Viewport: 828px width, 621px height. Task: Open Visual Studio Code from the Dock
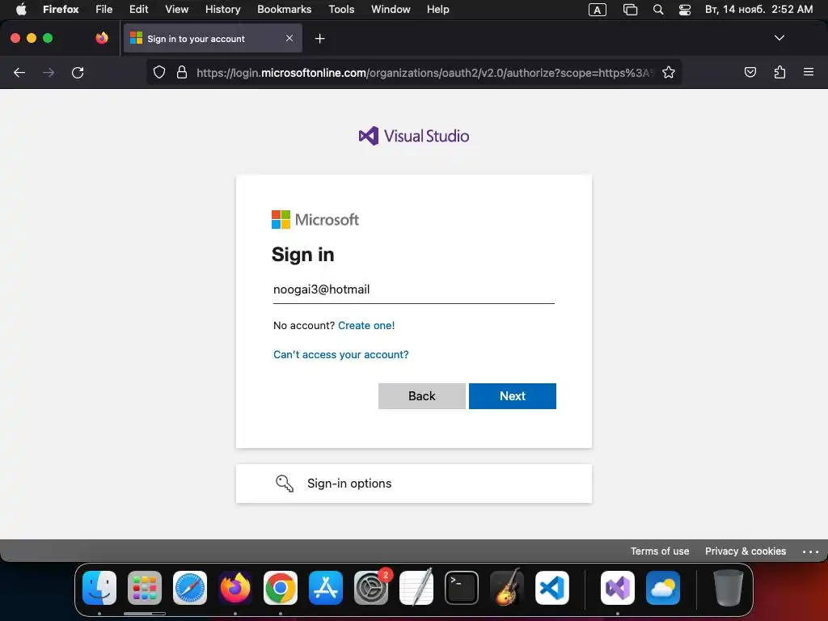[x=551, y=588]
